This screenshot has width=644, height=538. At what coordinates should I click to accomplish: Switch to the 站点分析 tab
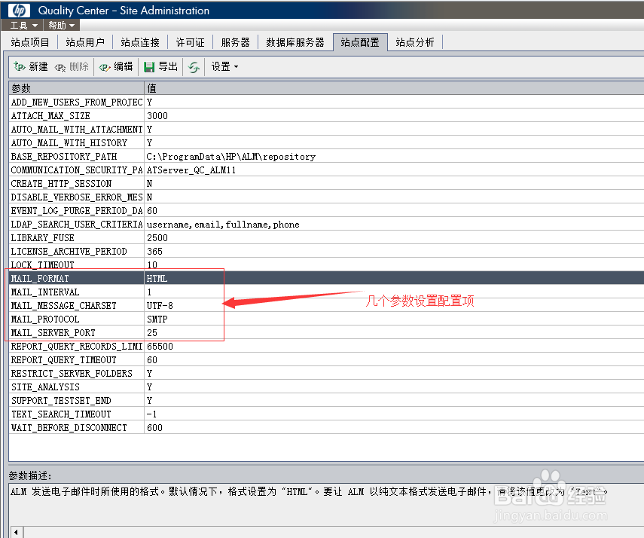[415, 42]
